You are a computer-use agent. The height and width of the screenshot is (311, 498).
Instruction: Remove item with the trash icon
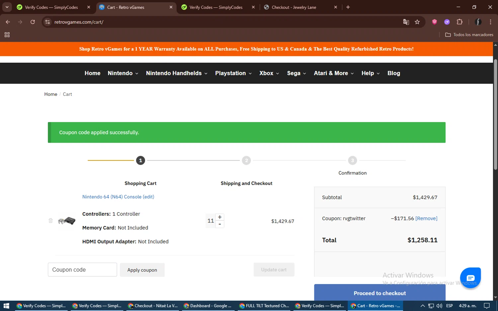pyautogui.click(x=50, y=220)
